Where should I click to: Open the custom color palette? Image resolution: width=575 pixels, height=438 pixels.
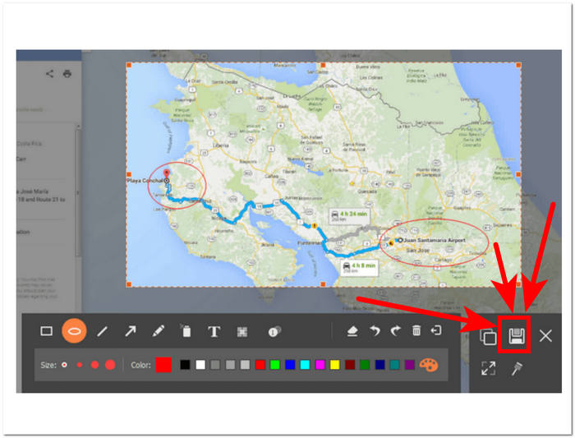tap(429, 365)
